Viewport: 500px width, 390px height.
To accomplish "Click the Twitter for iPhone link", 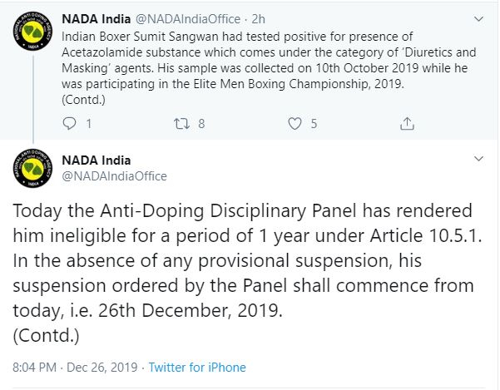I will 197,368.
